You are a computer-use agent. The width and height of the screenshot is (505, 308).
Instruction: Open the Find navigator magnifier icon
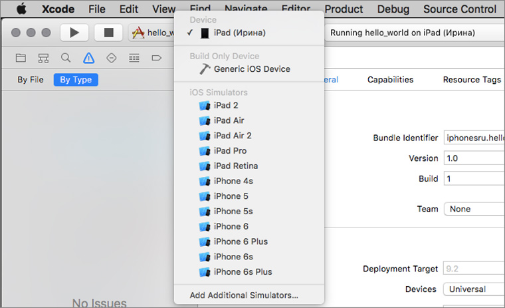coord(66,58)
